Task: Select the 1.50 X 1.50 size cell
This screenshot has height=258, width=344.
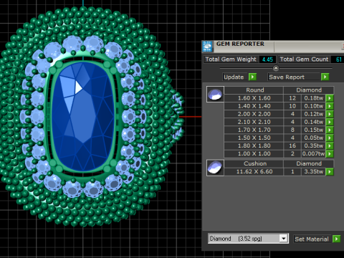Action: [x=254, y=138]
